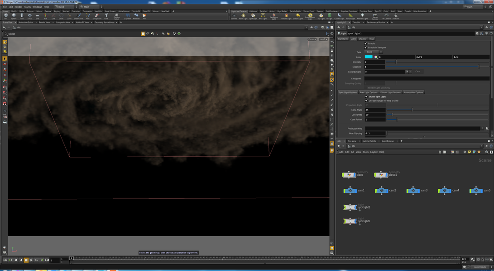Open the color picker wheel icon
494x271 pixels.
click(x=375, y=57)
